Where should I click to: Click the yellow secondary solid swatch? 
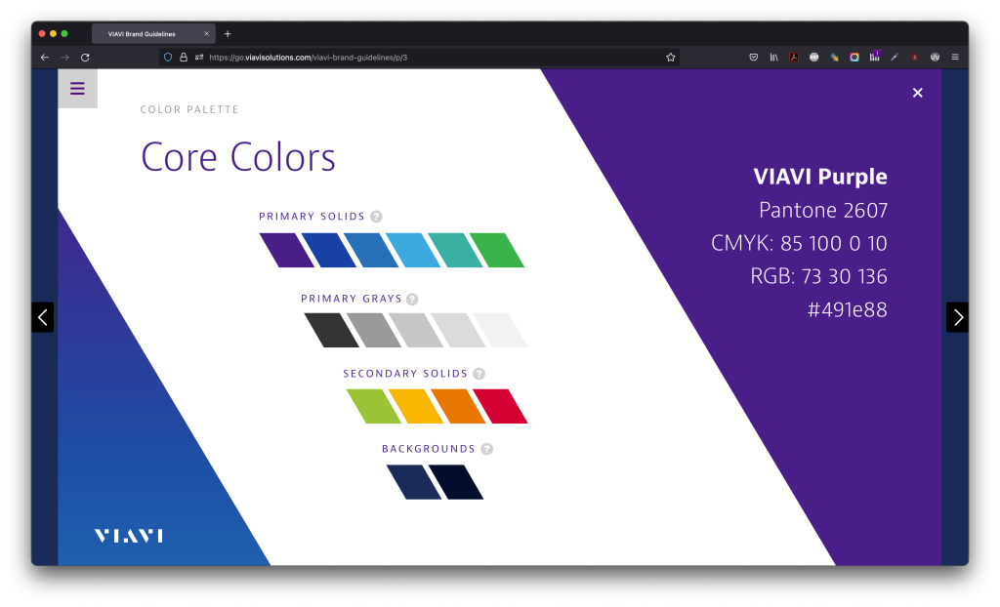pos(416,406)
